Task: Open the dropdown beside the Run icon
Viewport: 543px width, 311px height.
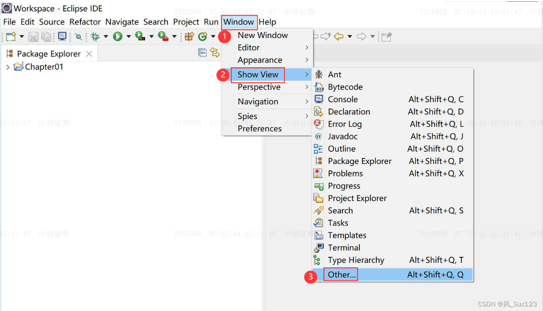Action: click(129, 36)
